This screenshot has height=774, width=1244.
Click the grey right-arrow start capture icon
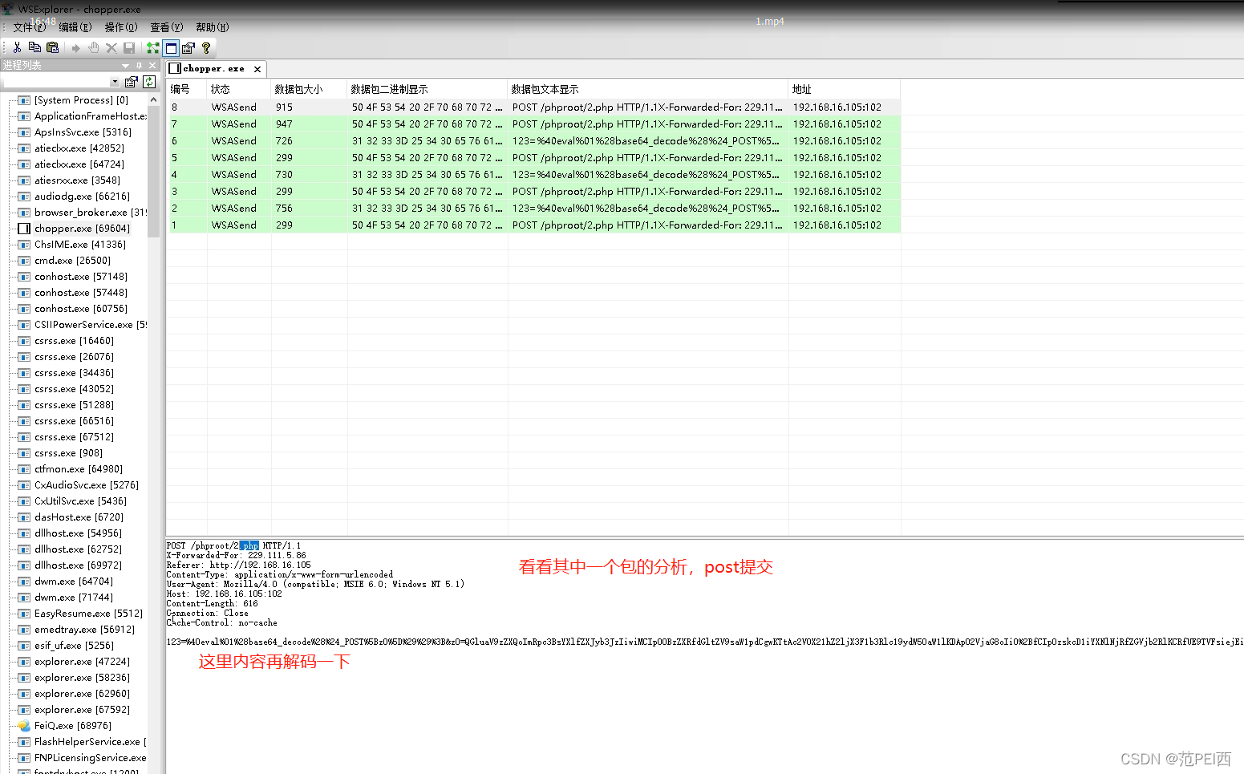pyautogui.click(x=76, y=48)
